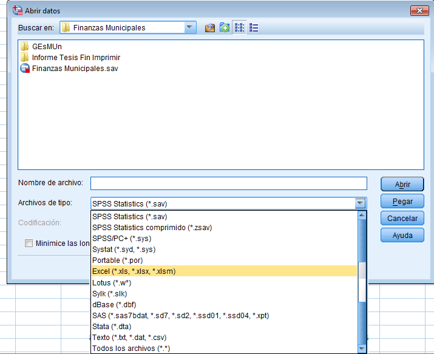The image size is (434, 354).
Task: Focus the Nombre de archivo input field
Action: tap(229, 183)
